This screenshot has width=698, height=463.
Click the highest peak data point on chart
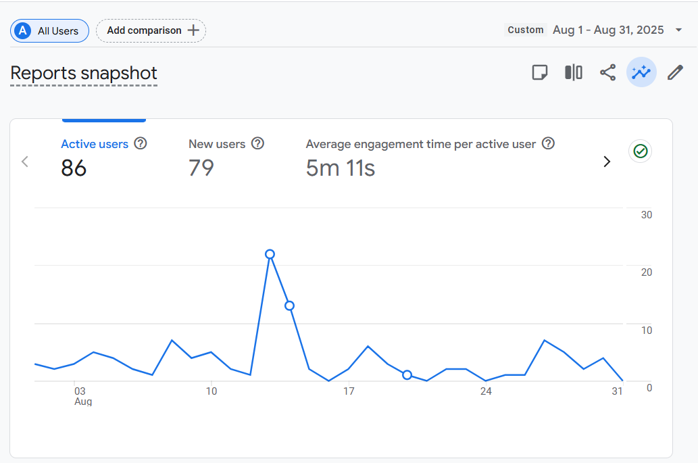click(270, 254)
